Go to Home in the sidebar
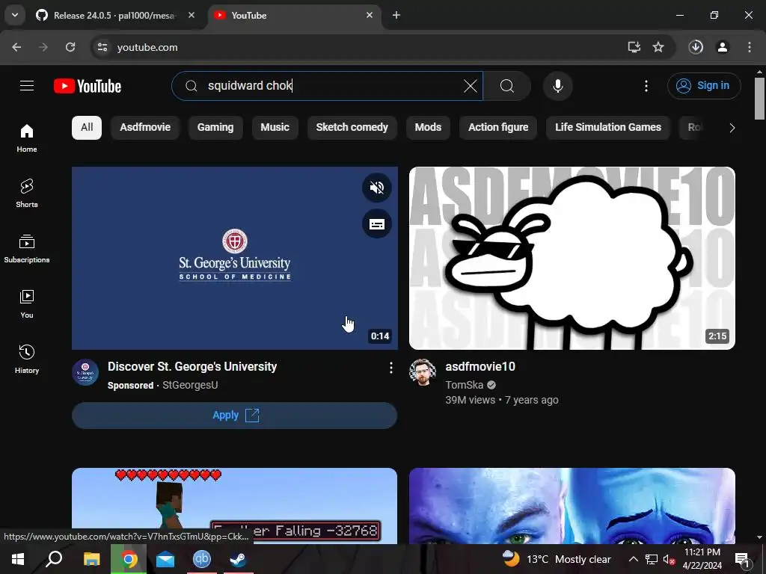The height and width of the screenshot is (574, 766). coord(27,138)
